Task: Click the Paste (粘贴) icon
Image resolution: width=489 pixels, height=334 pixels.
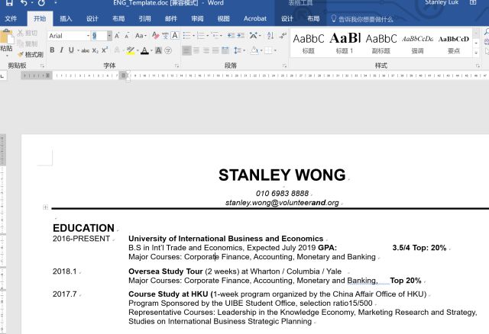Action: pyautogui.click(x=6, y=37)
